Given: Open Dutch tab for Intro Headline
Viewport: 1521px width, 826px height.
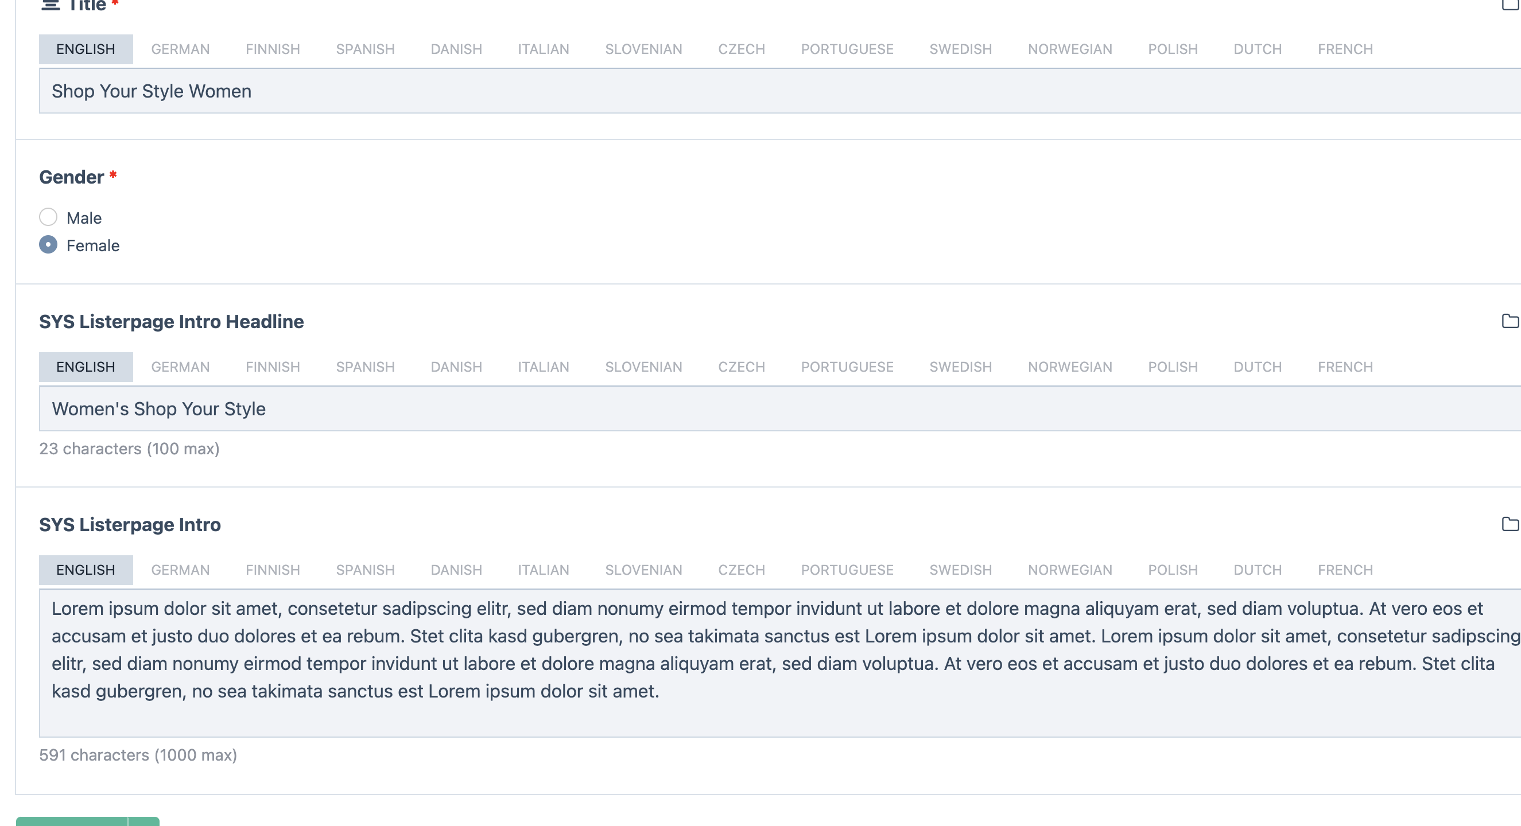Looking at the screenshot, I should 1258,367.
